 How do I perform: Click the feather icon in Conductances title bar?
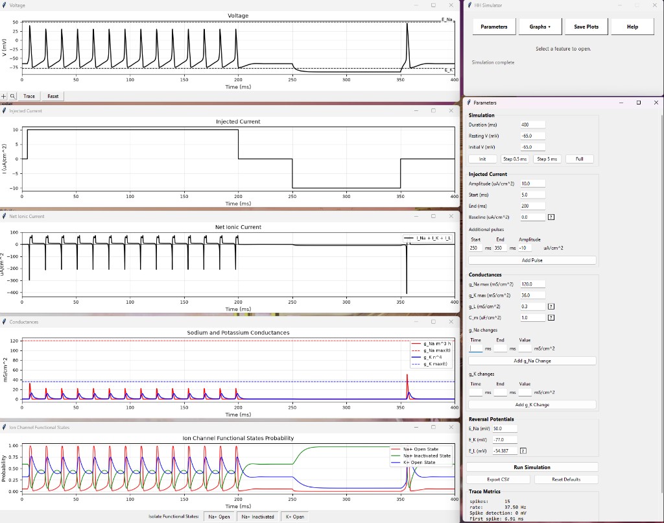click(x=5, y=322)
